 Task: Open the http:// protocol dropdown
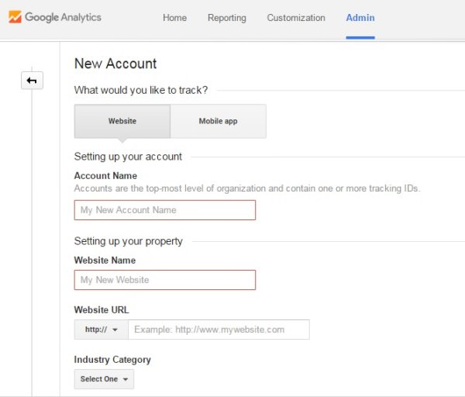coord(101,330)
